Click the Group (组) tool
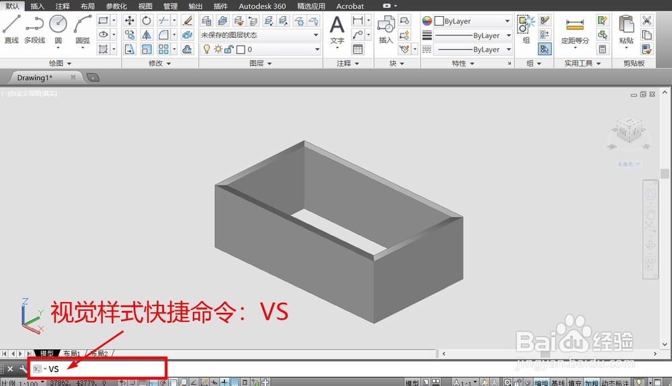The image size is (672, 386). pos(526,29)
